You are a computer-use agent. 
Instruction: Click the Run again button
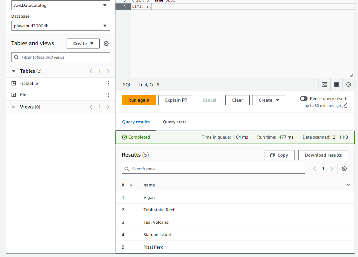click(139, 100)
